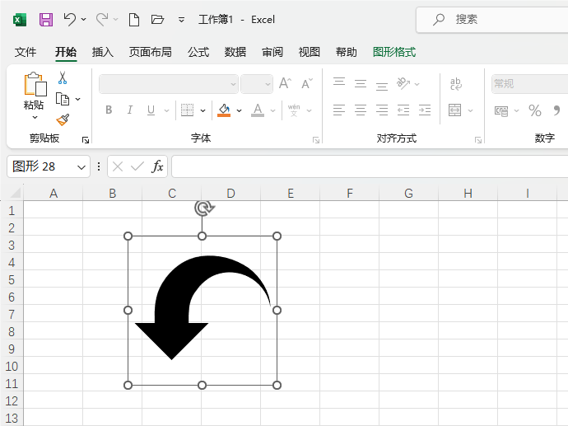Open the 字体 group dialog launcher

point(316,140)
